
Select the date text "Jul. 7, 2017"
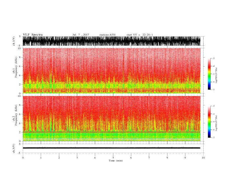(x=81, y=35)
